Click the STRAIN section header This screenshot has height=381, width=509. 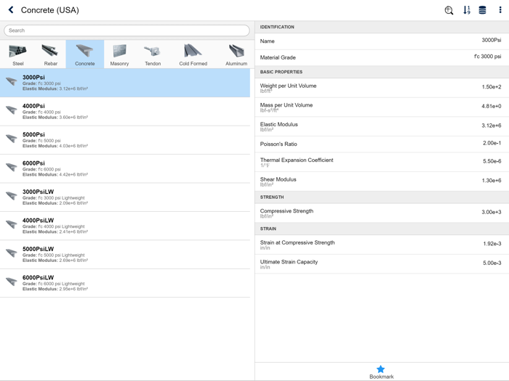[382, 229]
